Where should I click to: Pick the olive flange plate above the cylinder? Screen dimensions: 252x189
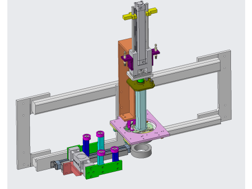pos(141,85)
